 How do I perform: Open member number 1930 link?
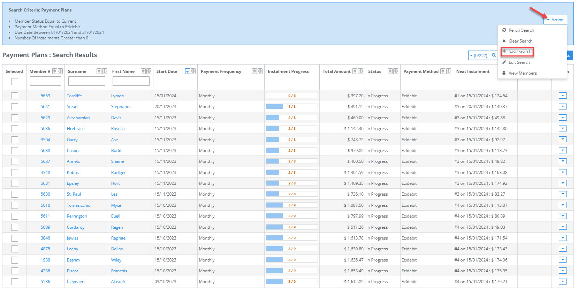(x=45, y=260)
